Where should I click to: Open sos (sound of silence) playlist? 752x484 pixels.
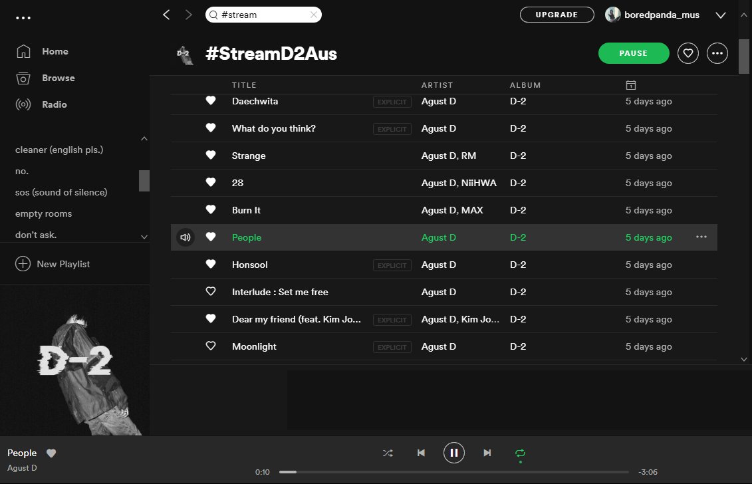(61, 192)
